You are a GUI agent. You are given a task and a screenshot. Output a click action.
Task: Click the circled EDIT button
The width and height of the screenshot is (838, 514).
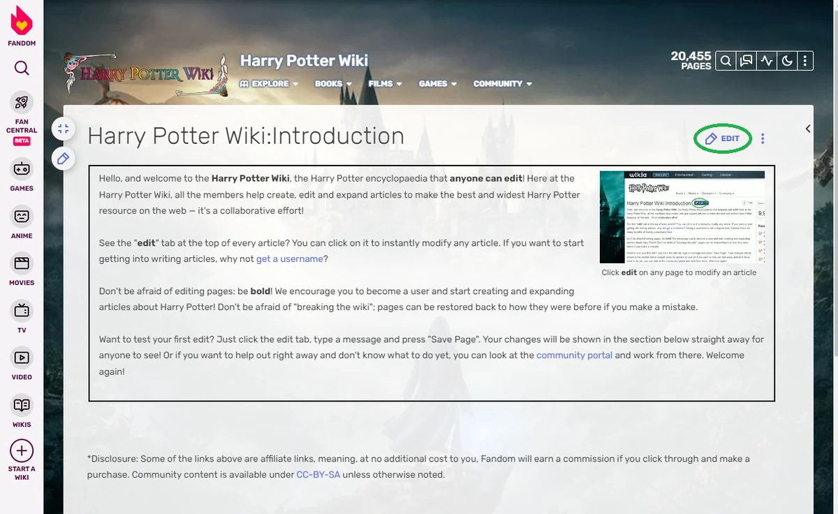tap(722, 139)
